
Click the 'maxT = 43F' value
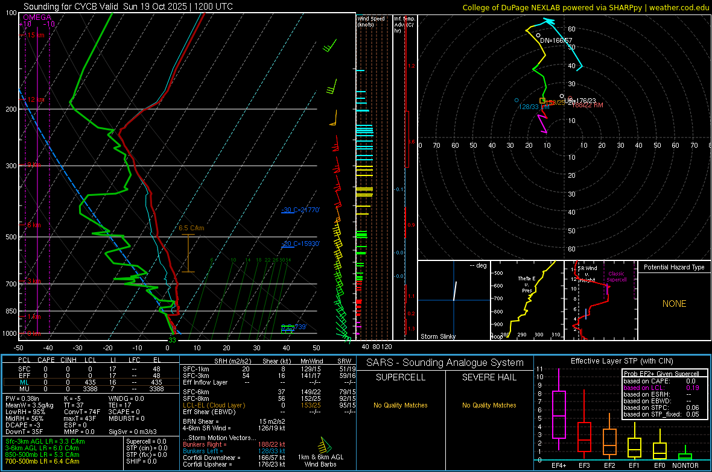click(80, 418)
